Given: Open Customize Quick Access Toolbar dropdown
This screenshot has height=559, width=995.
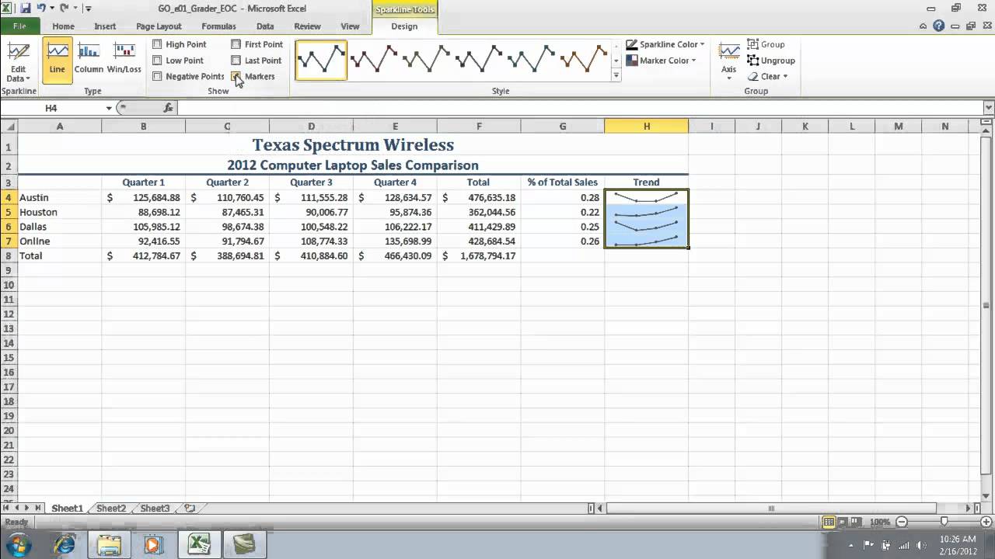Looking at the screenshot, I should point(89,9).
